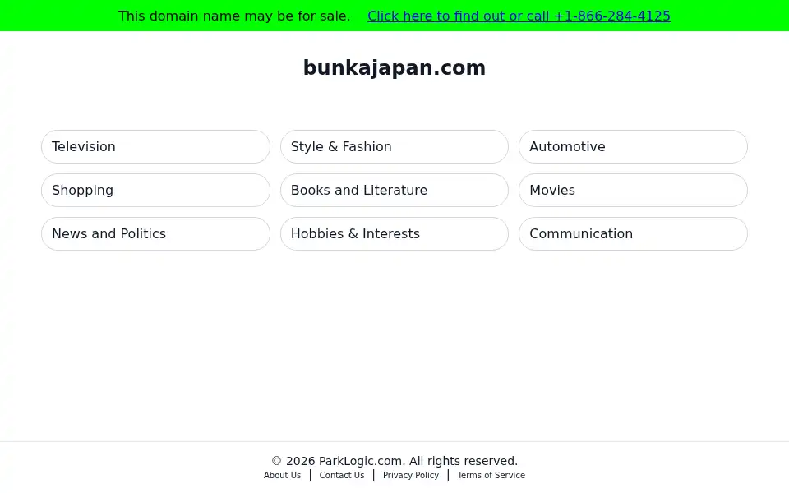Viewport: 789px width, 493px height.
Task: View the Terms of Service link
Action: 491,476
